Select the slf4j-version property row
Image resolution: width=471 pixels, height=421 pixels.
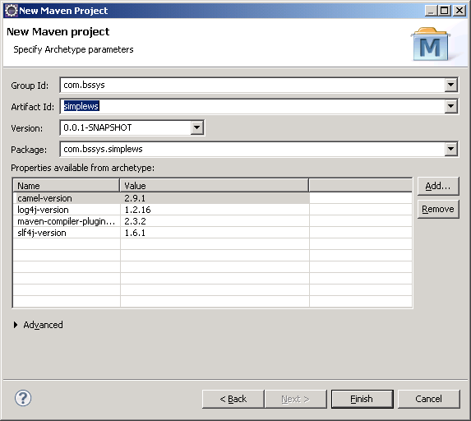coord(213,233)
